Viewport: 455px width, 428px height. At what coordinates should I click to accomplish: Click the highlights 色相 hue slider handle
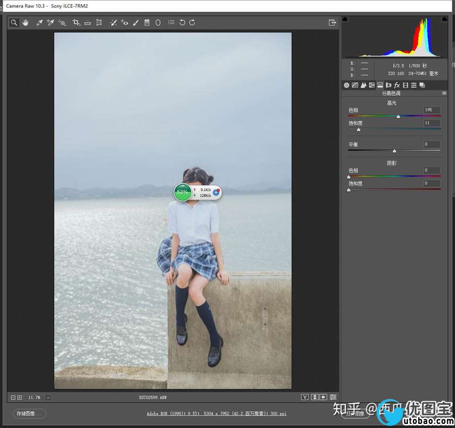coord(398,116)
